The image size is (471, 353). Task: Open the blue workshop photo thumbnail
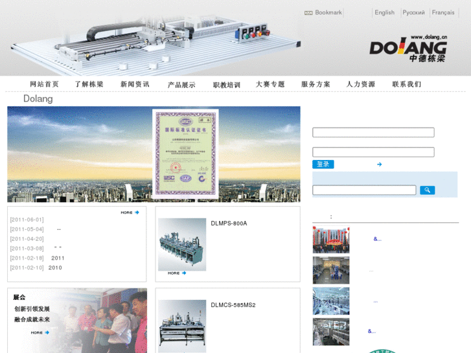331,301
